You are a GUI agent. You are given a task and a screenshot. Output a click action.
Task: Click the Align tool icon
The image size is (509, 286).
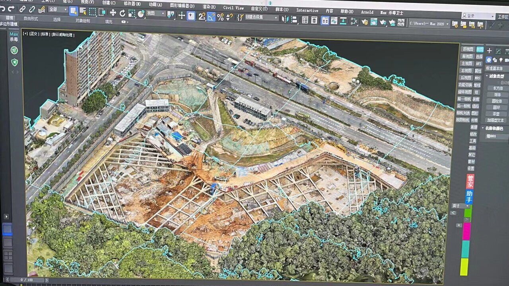coord(295,19)
